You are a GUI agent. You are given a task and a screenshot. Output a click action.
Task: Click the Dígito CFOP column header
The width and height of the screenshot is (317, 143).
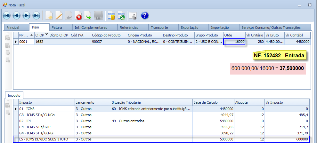point(59,35)
